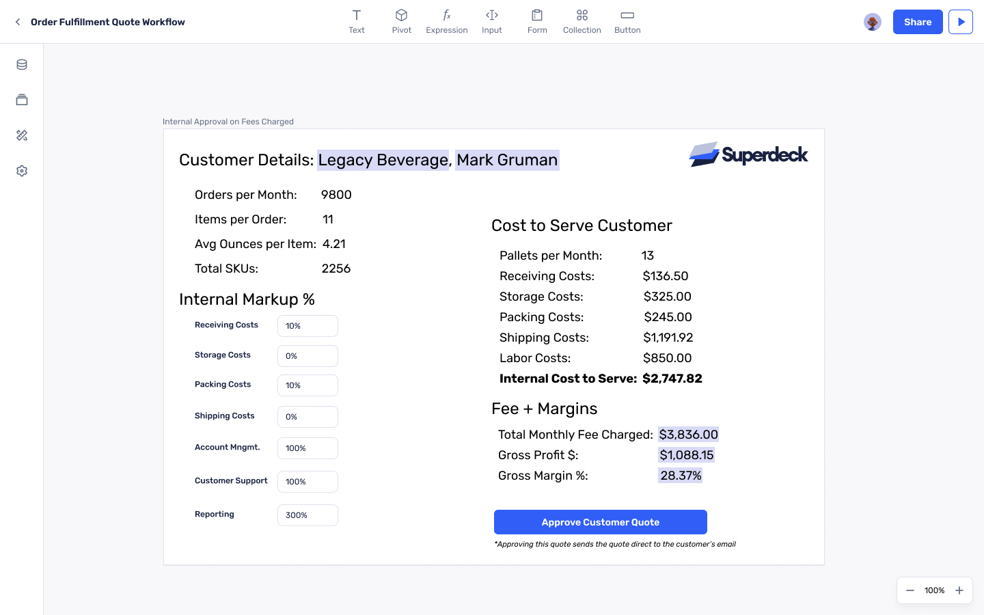Select the 9800 orders per month value
The height and width of the screenshot is (615, 984).
tap(336, 195)
